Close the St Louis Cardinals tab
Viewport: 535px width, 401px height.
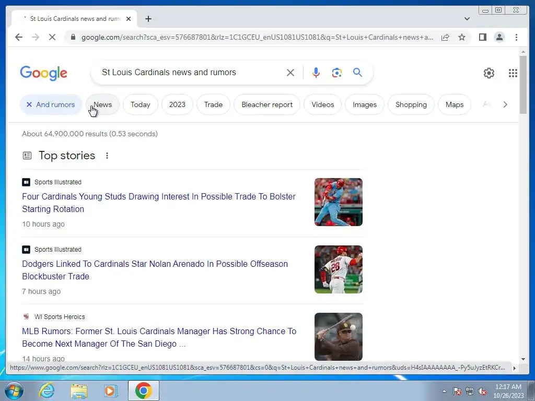click(x=129, y=19)
